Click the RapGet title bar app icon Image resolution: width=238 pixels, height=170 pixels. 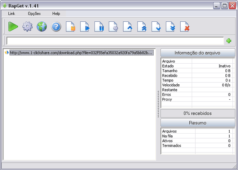coord(5,6)
